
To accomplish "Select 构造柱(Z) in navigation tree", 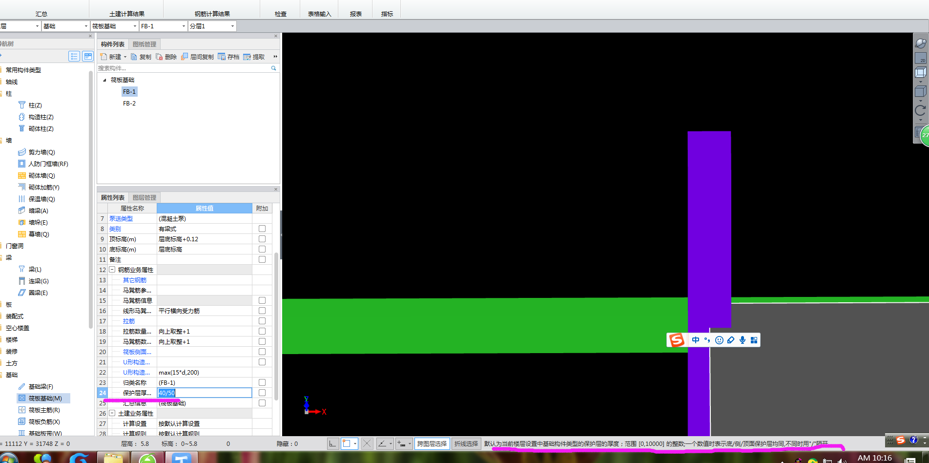I will [41, 117].
